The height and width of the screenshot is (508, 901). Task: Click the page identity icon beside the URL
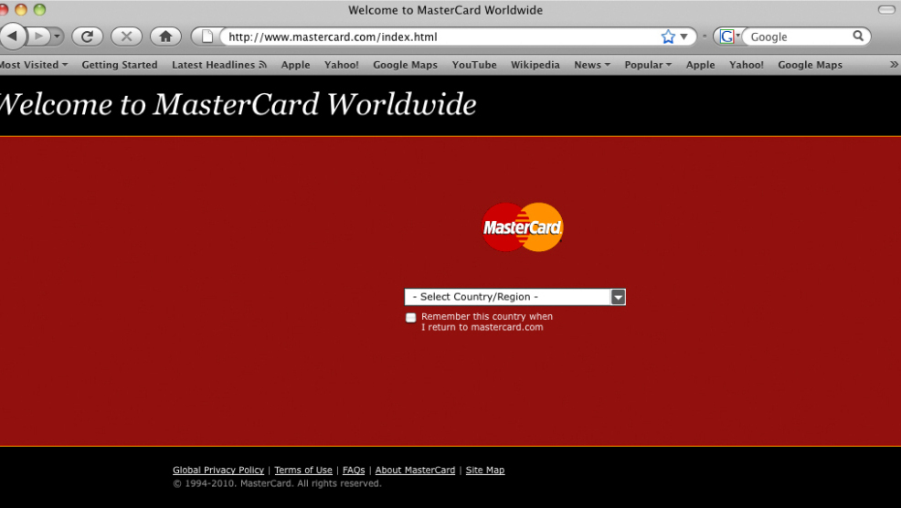[x=207, y=37]
